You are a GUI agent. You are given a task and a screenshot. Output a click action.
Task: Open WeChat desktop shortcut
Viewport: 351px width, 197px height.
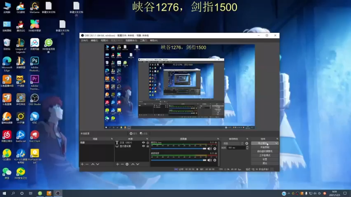point(7,173)
